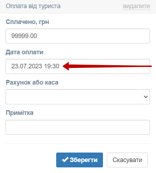
Task: Click the видалити link in header
Action: click(136, 6)
